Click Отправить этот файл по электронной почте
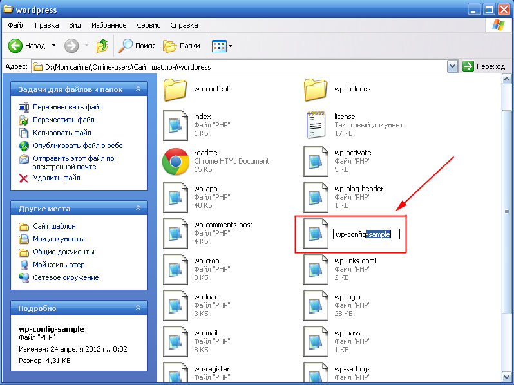Screen dimensions: 514x385 (x=74, y=162)
